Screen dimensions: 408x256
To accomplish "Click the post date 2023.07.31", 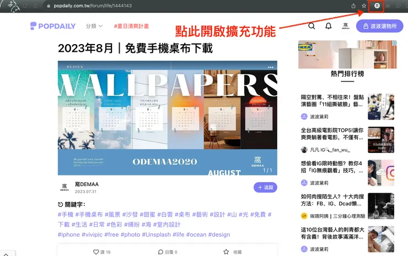I will click(x=85, y=192).
